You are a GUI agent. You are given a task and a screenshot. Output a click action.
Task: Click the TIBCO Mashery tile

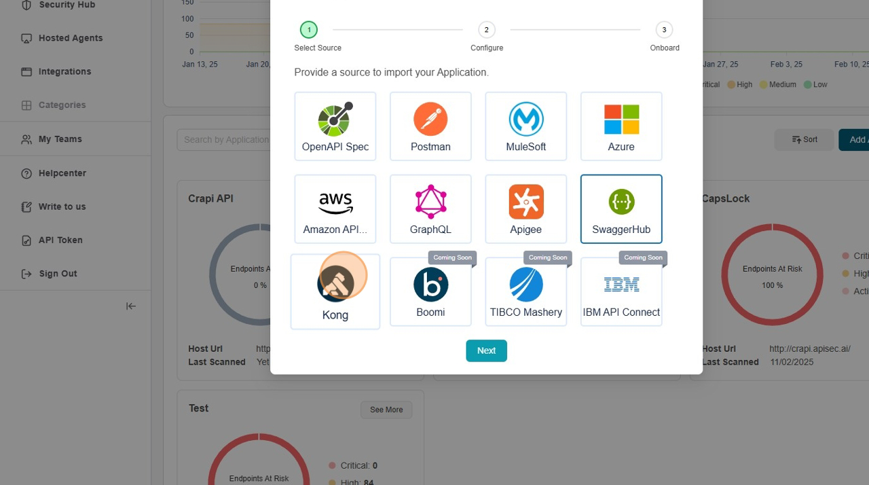coord(525,292)
